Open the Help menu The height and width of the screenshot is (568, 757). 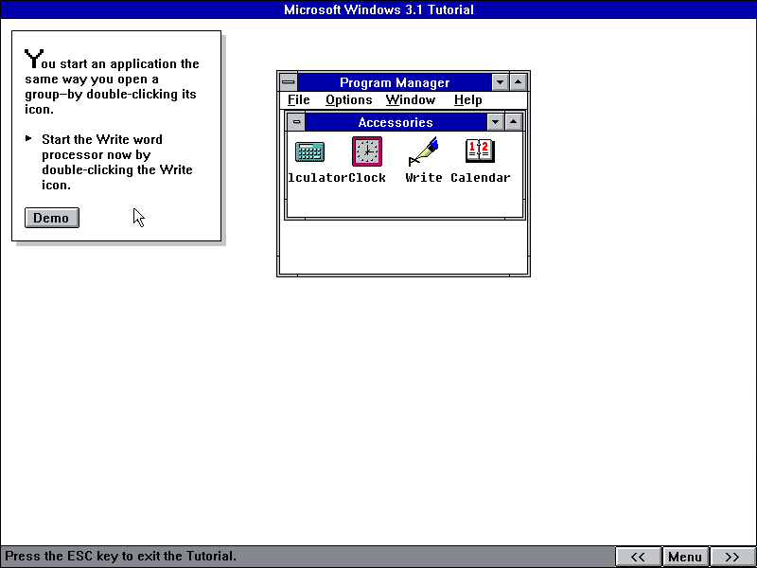click(467, 100)
